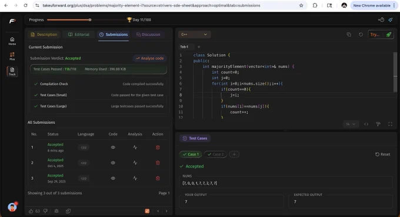Click the Try button
Image resolution: width=400 pixels, height=217 pixels.
coord(375,35)
